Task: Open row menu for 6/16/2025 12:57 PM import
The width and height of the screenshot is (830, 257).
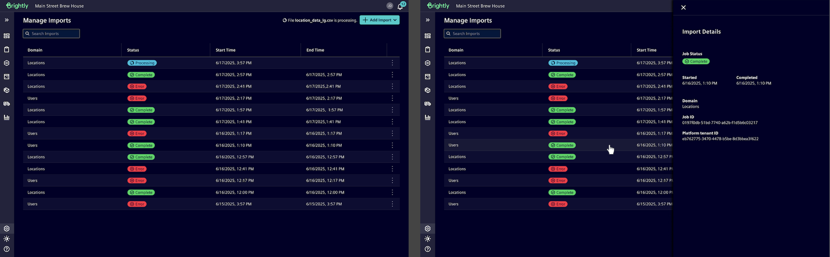Action: (x=392, y=157)
